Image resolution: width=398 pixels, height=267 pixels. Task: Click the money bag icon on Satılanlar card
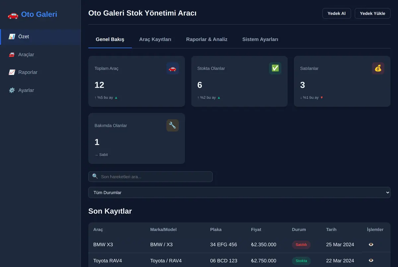(378, 68)
